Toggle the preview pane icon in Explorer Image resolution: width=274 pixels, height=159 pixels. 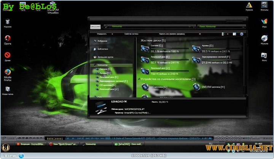click(x=234, y=34)
